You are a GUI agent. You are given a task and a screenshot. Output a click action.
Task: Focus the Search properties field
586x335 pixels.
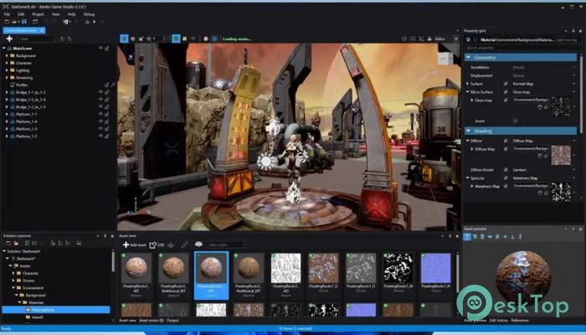click(521, 49)
